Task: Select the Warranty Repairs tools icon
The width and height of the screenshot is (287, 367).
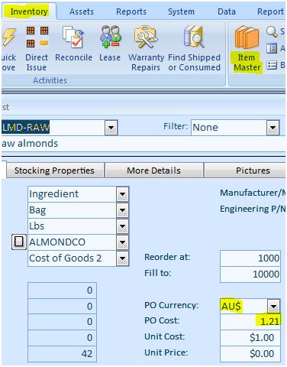Action: click(x=145, y=37)
